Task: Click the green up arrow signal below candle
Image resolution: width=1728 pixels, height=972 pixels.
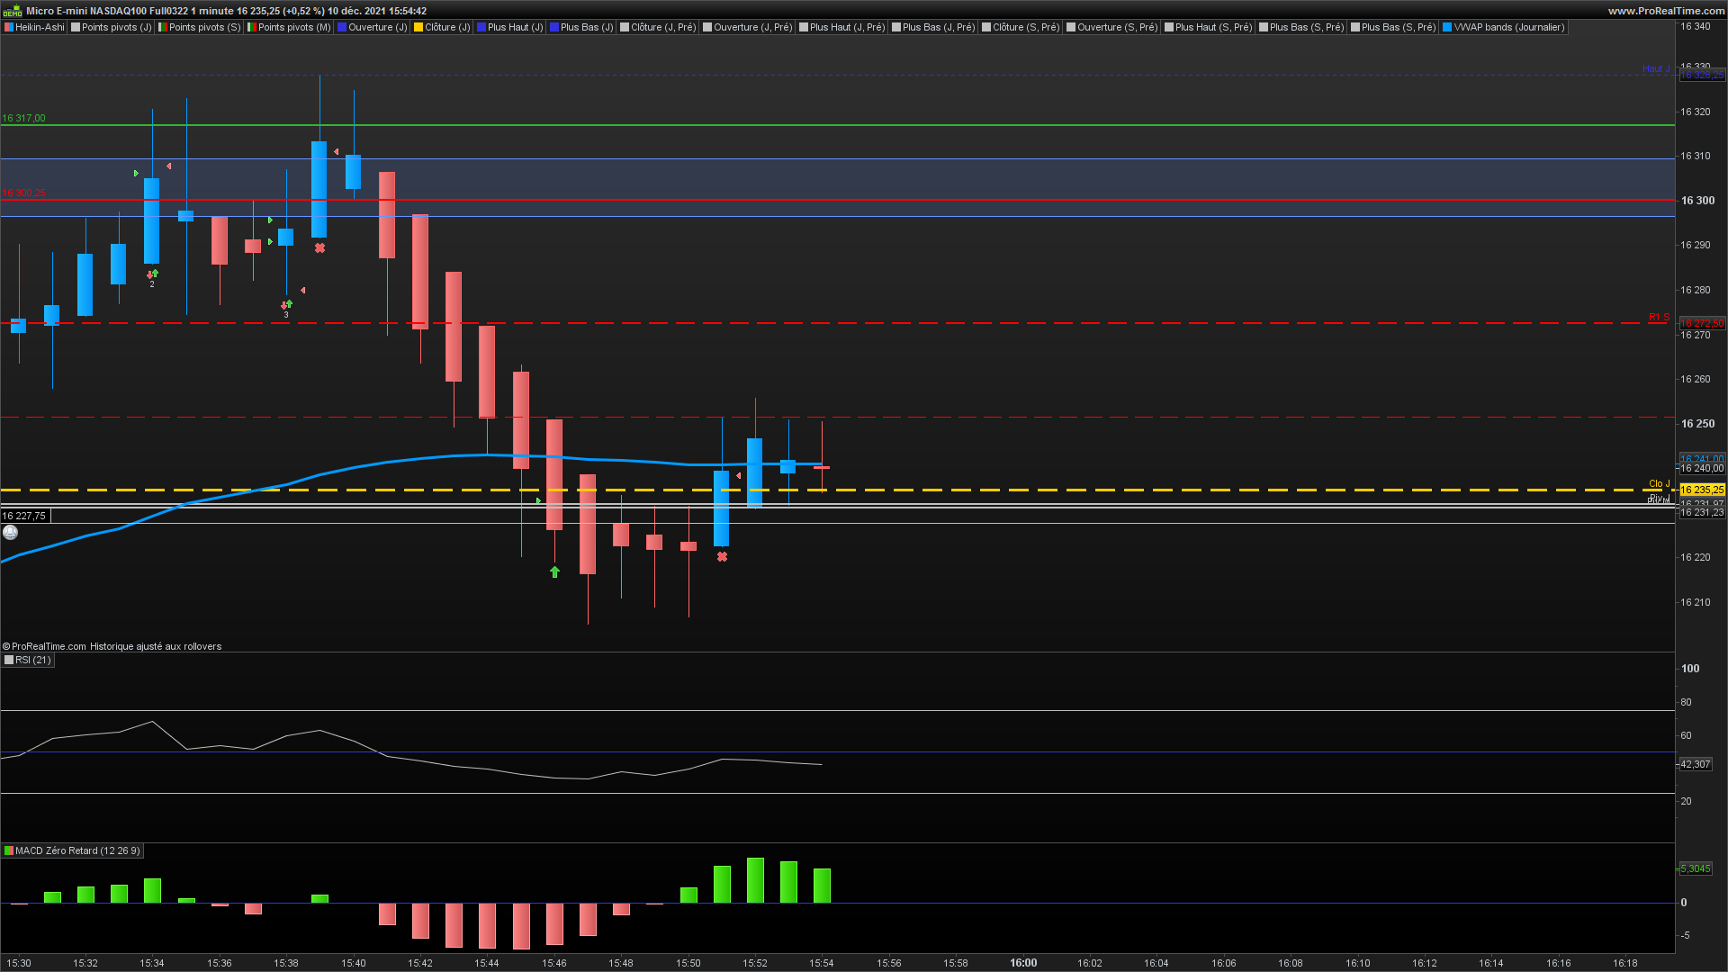Action: pos(554,571)
